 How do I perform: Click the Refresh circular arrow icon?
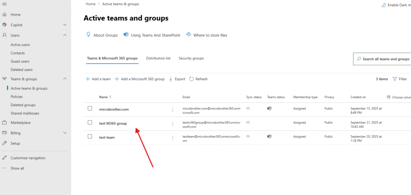tap(191, 79)
